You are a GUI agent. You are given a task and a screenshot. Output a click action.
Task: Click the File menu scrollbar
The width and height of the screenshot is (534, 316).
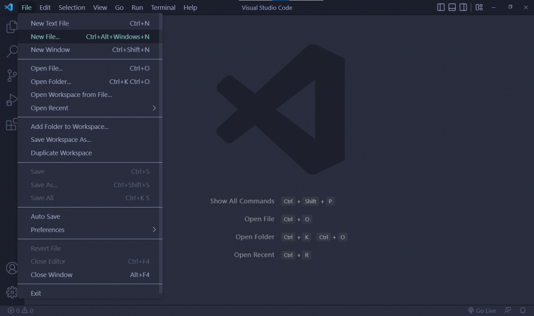point(161,153)
